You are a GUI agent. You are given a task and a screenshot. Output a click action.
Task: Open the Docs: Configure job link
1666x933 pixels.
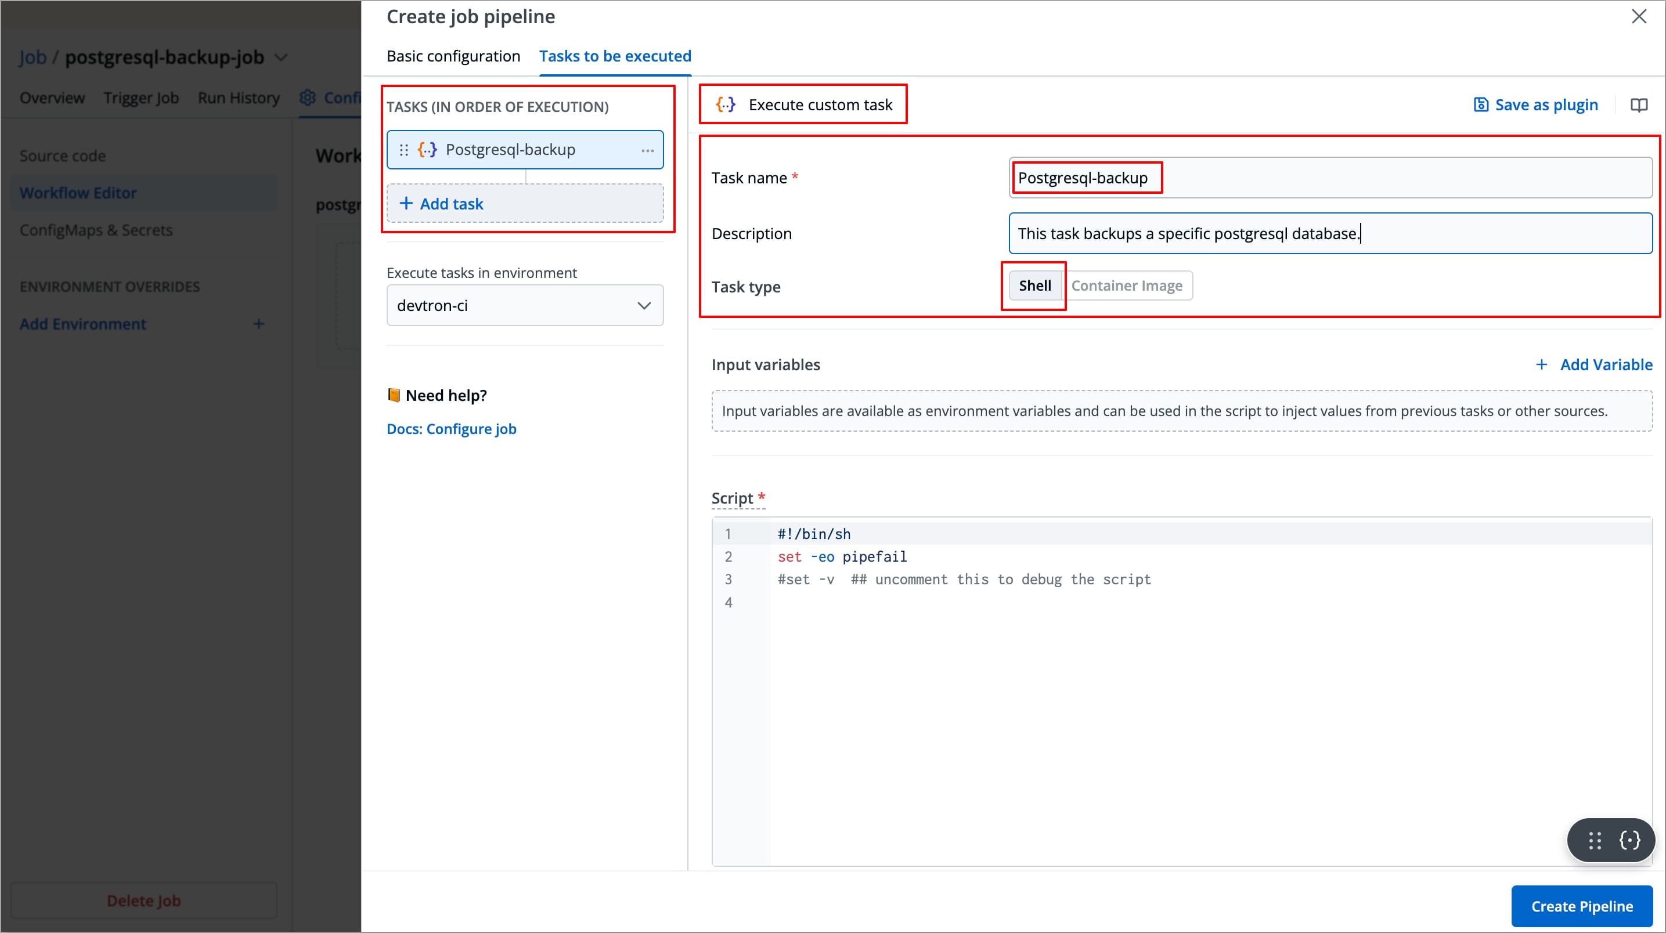tap(451, 428)
